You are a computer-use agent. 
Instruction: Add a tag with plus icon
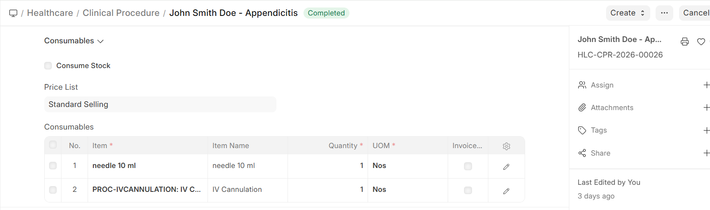click(x=706, y=130)
